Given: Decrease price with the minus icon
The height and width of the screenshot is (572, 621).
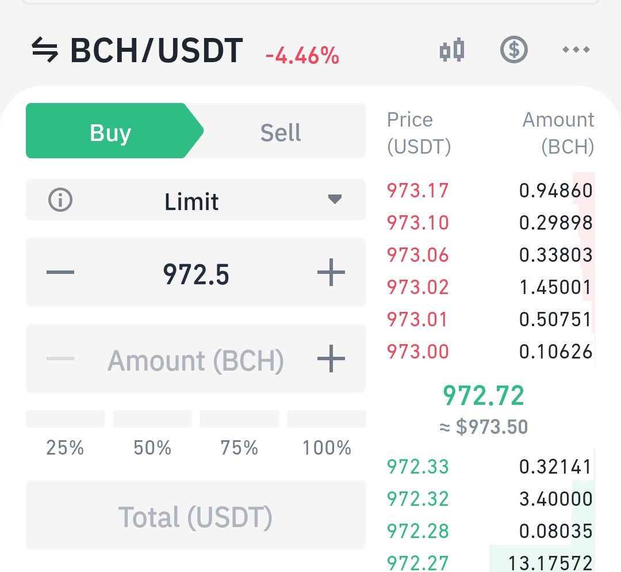Looking at the screenshot, I should click(60, 272).
